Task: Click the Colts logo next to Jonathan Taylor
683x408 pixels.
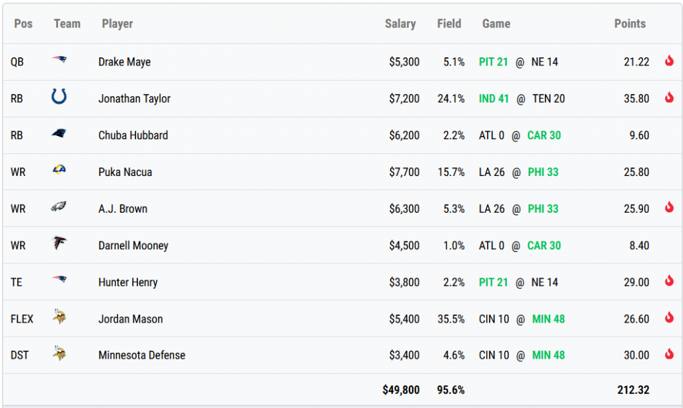Action: (59, 98)
